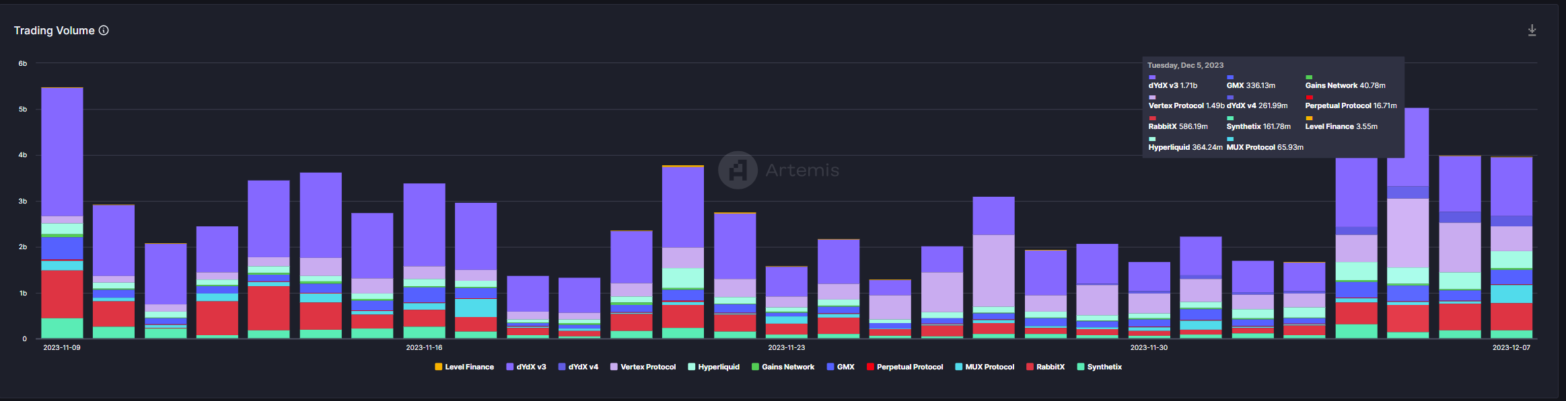Click the 1b y-axis label
The height and width of the screenshot is (401, 1566).
pyautogui.click(x=23, y=293)
